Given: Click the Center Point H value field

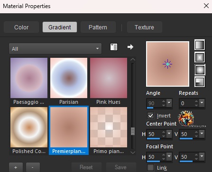Looking at the screenshot, I should [x=154, y=134].
